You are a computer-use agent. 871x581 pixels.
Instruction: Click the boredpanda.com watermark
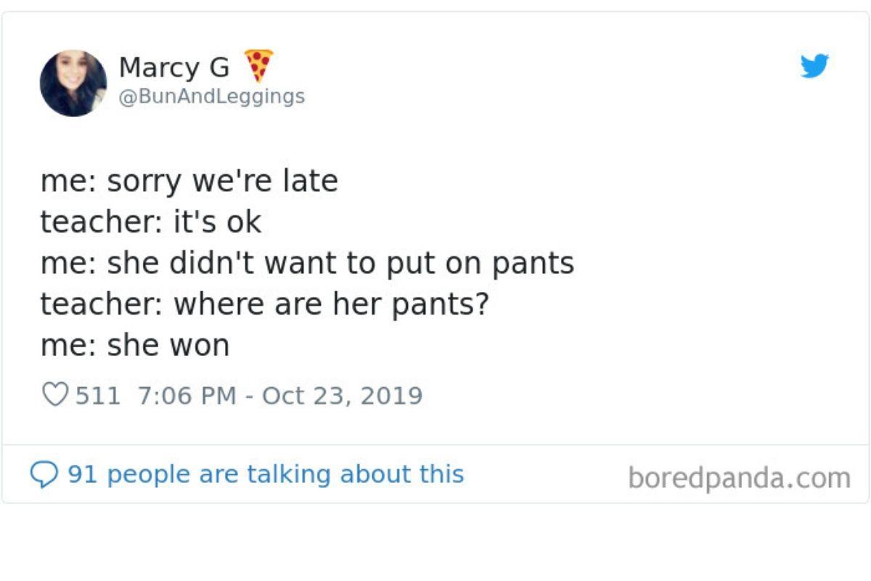click(x=739, y=478)
